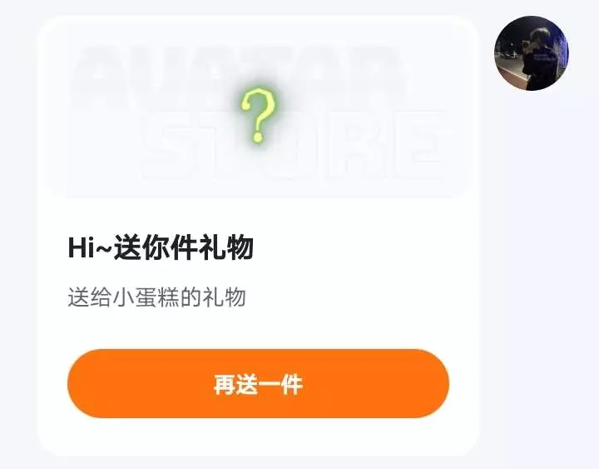The height and width of the screenshot is (469, 599).
Task: Open the blurred AVATAR STORE banner image
Action: click(258, 109)
